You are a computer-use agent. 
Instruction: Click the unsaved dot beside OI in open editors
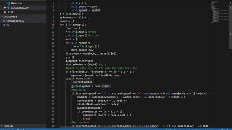(5, 12)
